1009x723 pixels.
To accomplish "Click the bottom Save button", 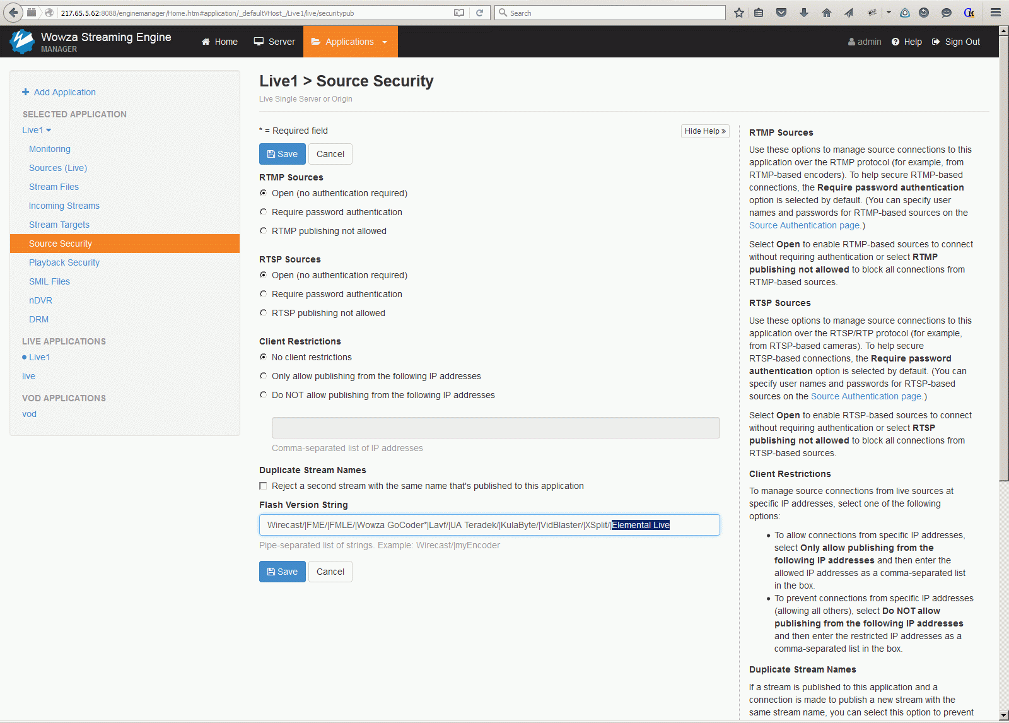I will pyautogui.click(x=283, y=572).
